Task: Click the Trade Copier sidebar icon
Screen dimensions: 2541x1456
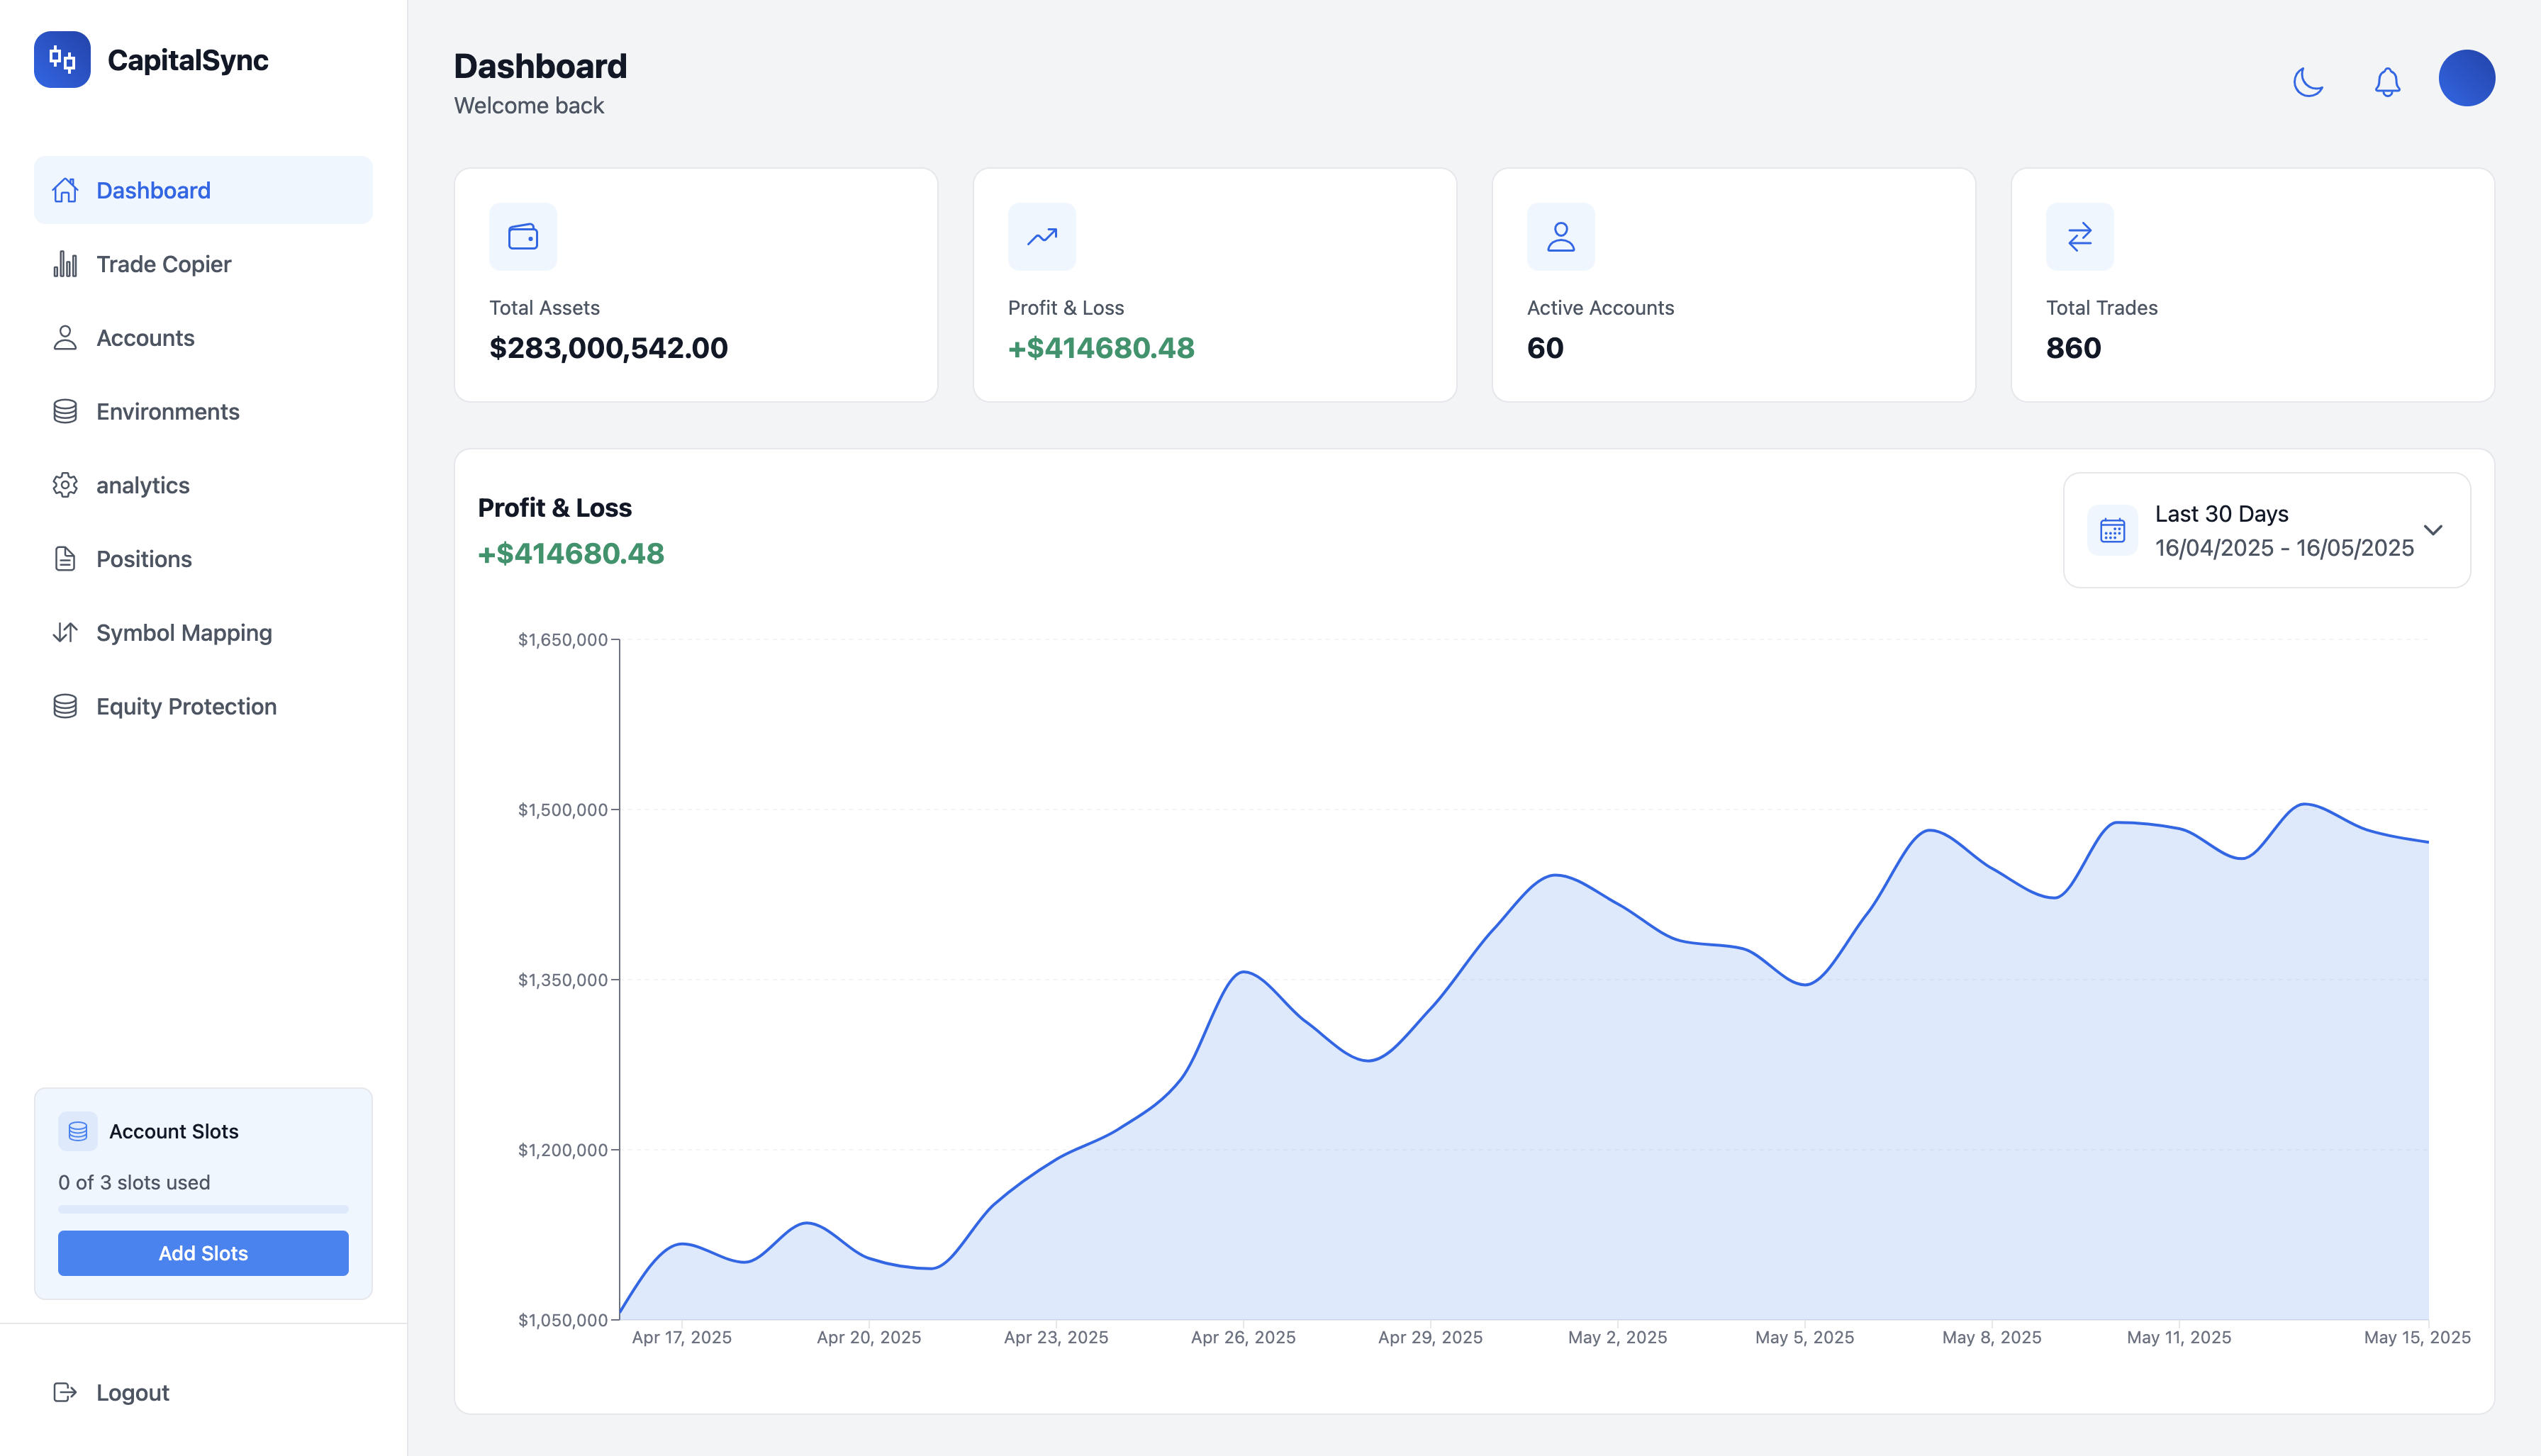Action: click(x=65, y=263)
